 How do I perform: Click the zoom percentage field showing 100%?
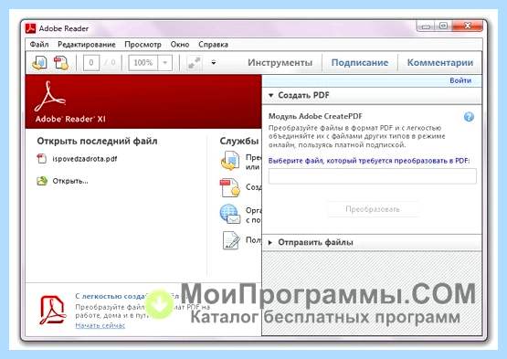tap(143, 62)
